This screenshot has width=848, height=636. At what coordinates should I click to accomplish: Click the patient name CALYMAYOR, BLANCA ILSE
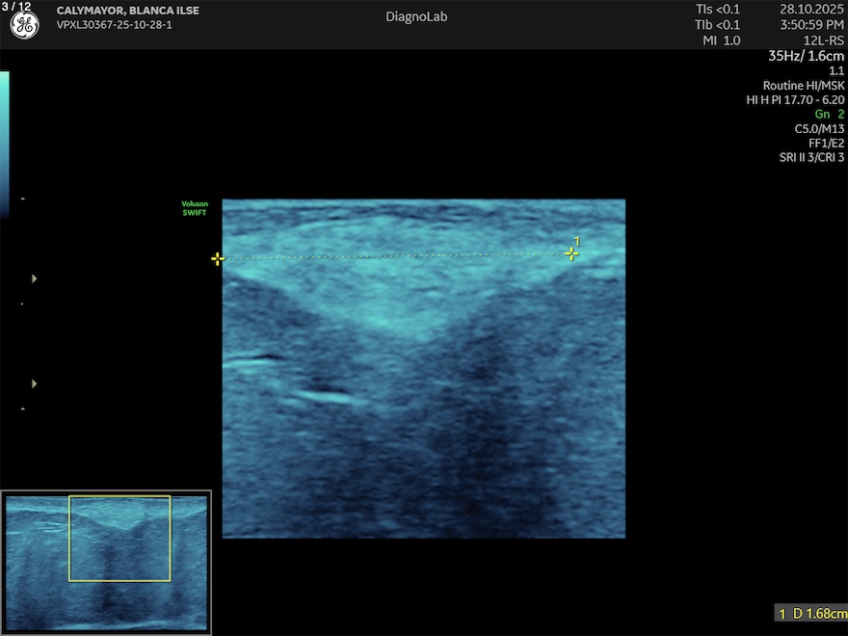click(127, 11)
